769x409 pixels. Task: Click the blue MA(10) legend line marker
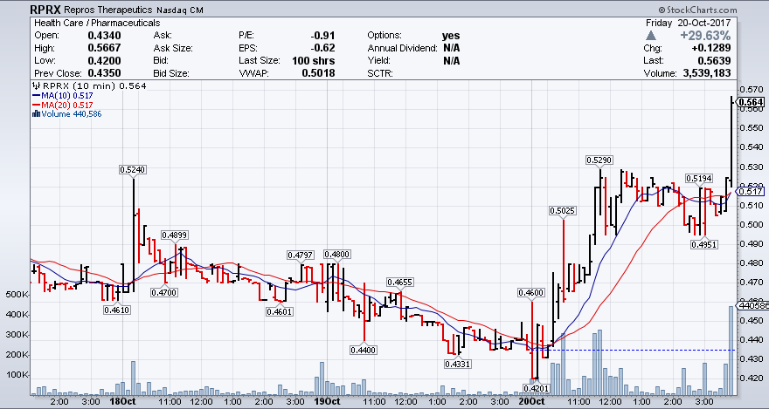point(34,94)
